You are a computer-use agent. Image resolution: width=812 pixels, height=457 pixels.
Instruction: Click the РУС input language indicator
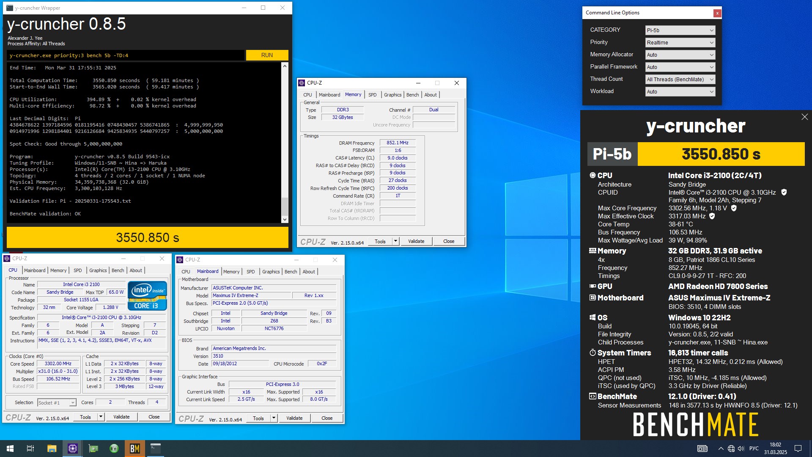pos(754,449)
